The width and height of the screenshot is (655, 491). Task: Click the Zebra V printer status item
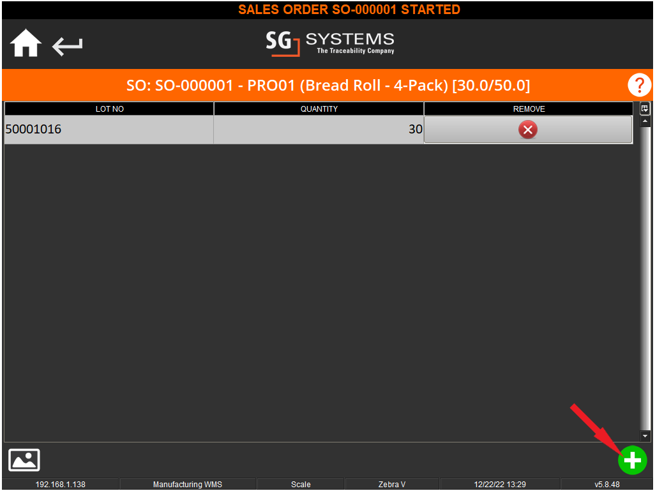[392, 485]
